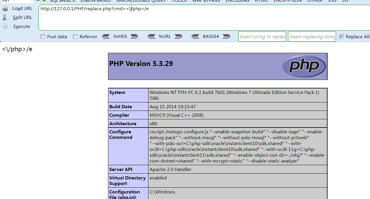Click the Load URL printer-like icon

[x=5, y=8]
